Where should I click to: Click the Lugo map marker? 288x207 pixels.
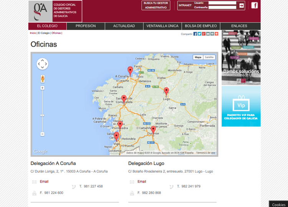coord(166,92)
